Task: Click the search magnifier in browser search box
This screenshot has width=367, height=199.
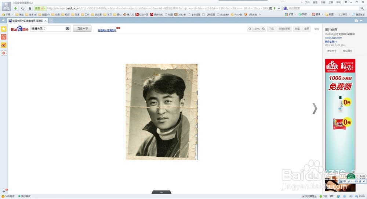Action: (x=362, y=8)
